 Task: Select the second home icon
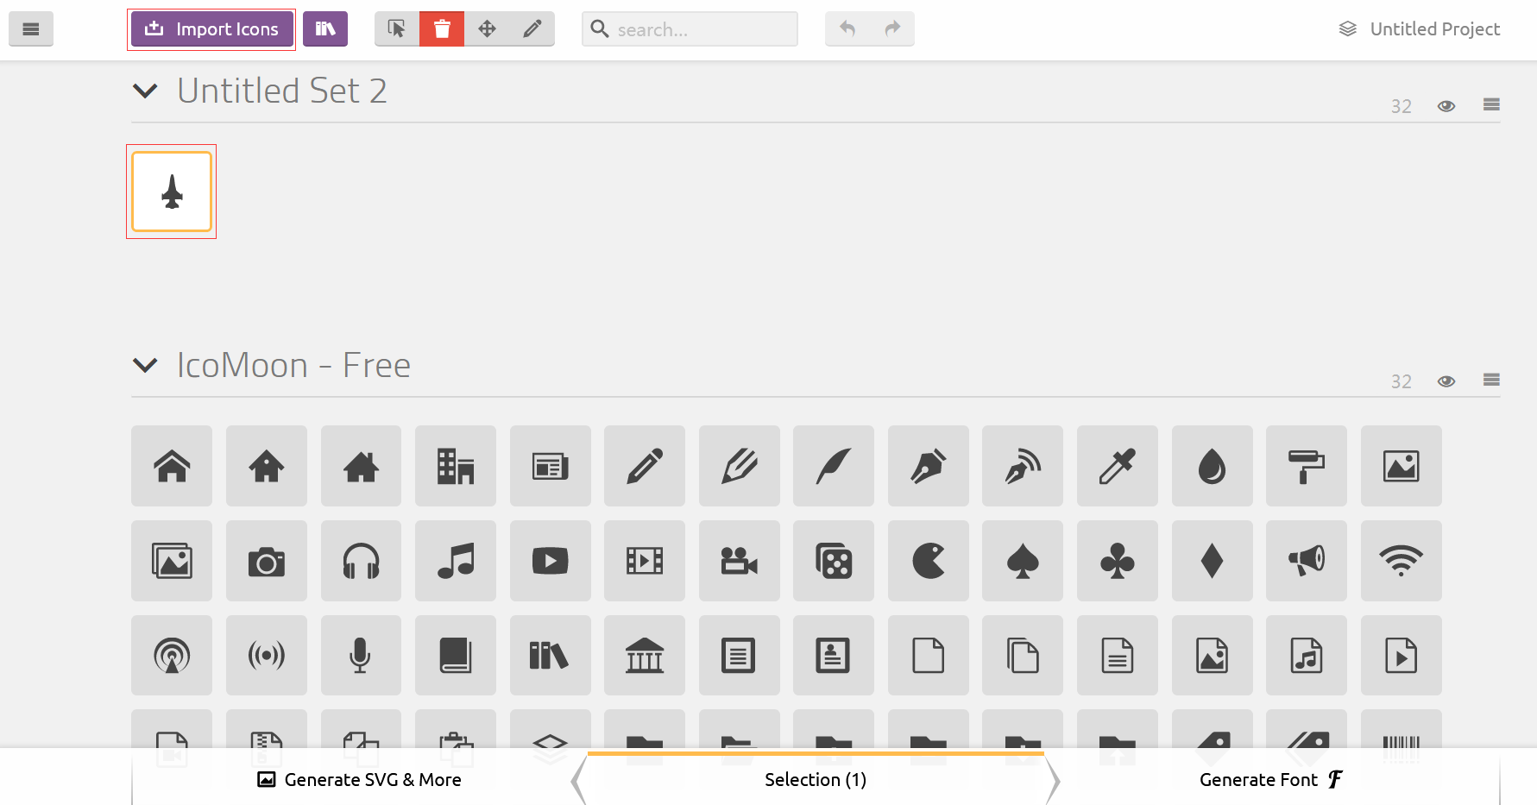(267, 466)
